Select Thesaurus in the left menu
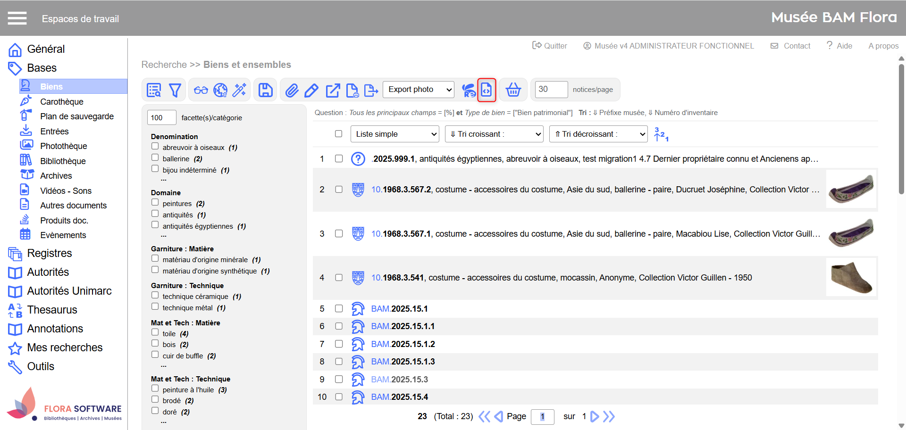Image resolution: width=906 pixels, height=430 pixels. coord(52,310)
